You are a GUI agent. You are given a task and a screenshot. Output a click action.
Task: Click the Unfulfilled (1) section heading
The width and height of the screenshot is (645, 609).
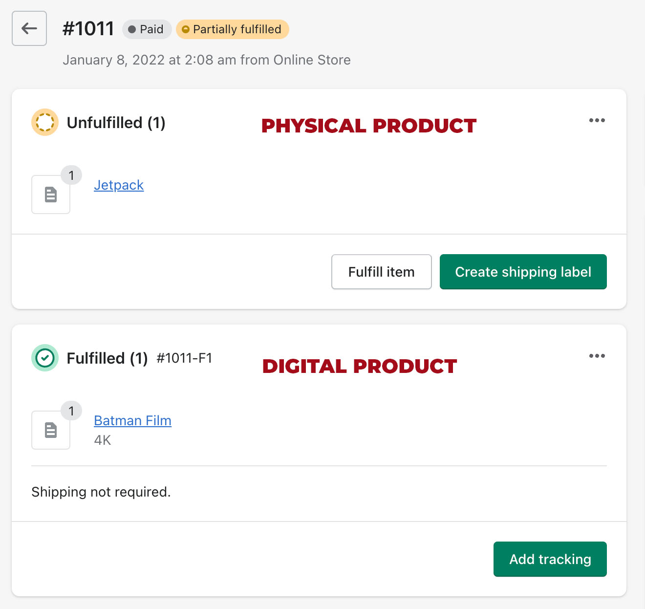coord(116,123)
